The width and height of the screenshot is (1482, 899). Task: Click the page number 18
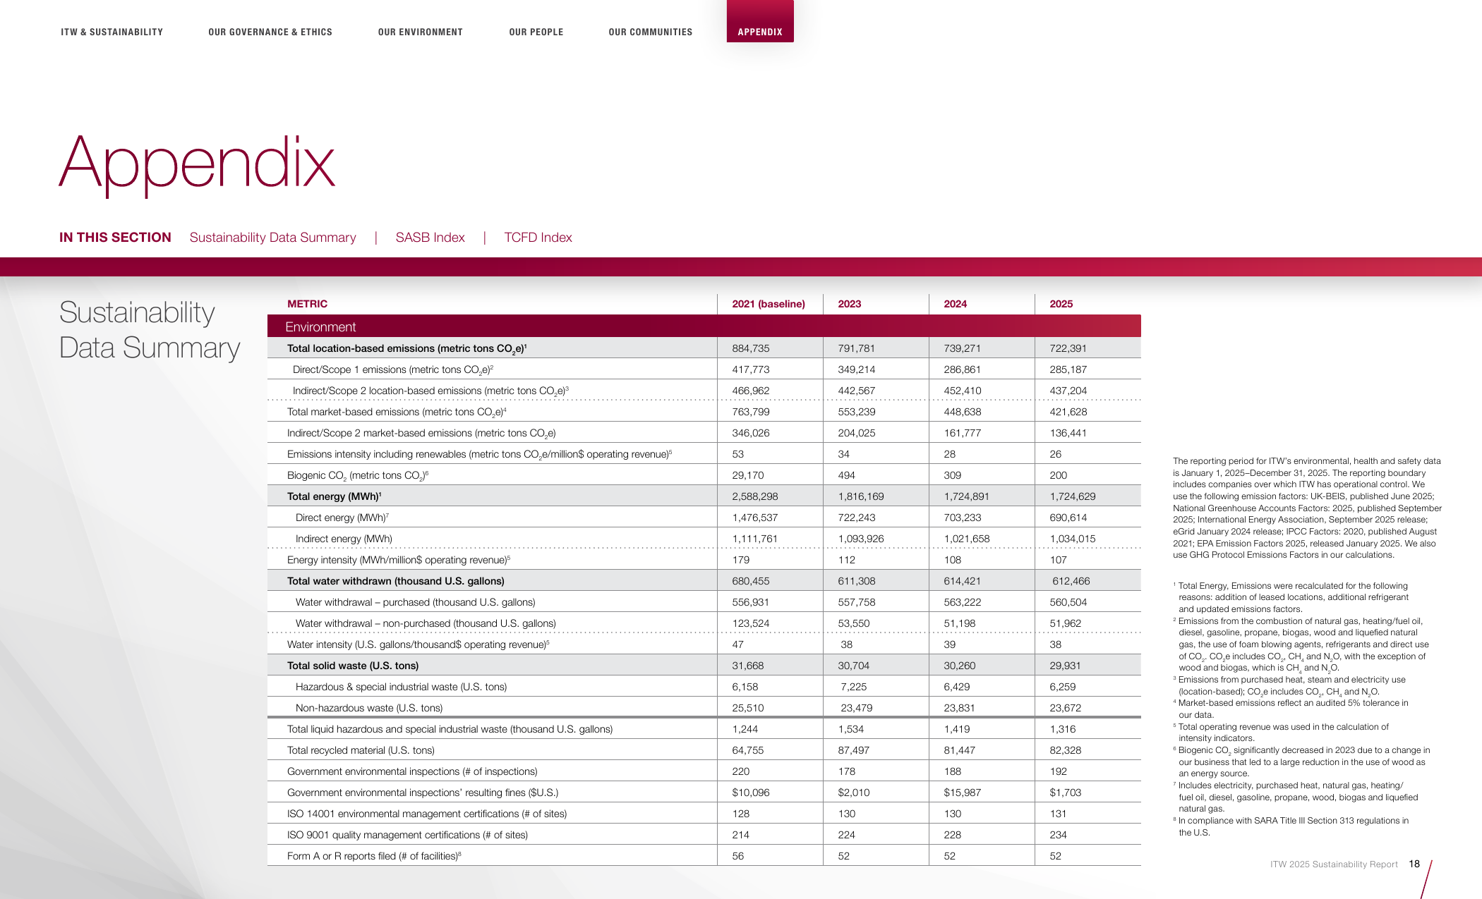tap(1414, 864)
